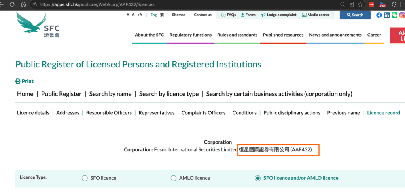
Task: Open the 2.50 badge extension icon
Action: pyautogui.click(x=382, y=4)
